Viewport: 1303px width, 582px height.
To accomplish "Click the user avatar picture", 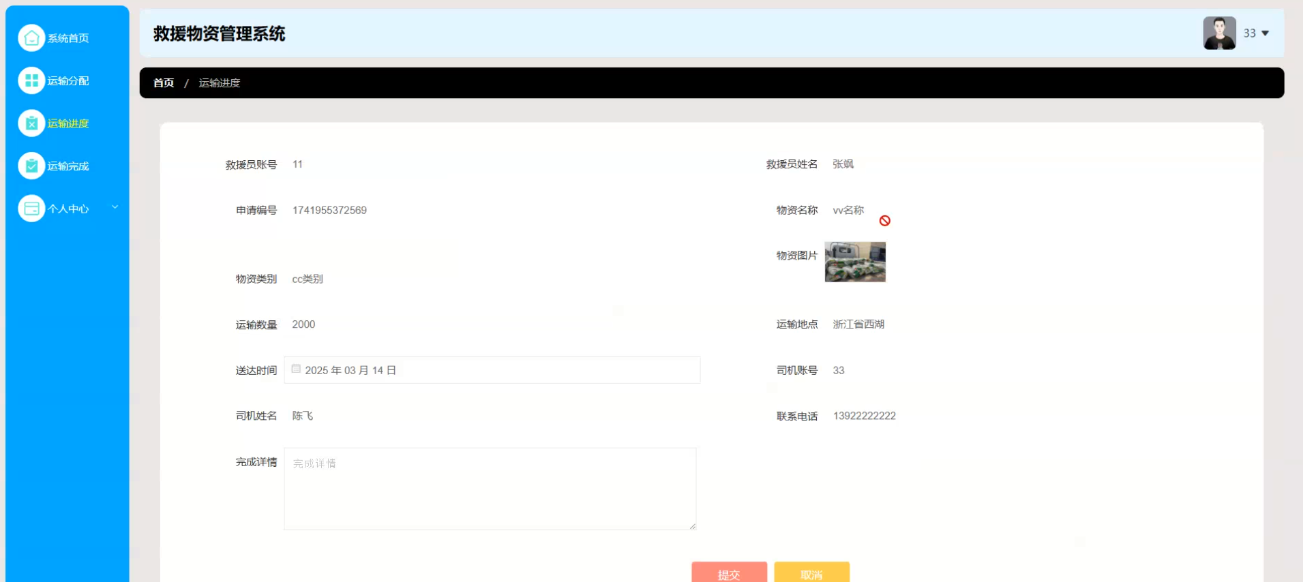I will tap(1219, 33).
